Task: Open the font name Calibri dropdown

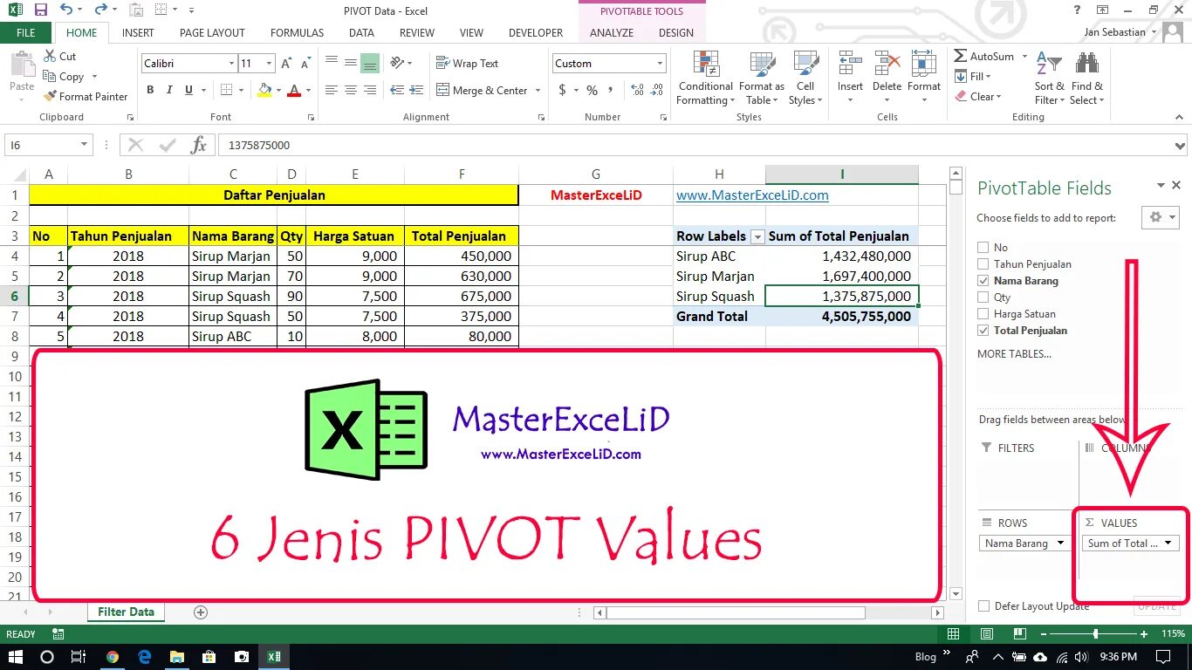Action: pos(231,64)
